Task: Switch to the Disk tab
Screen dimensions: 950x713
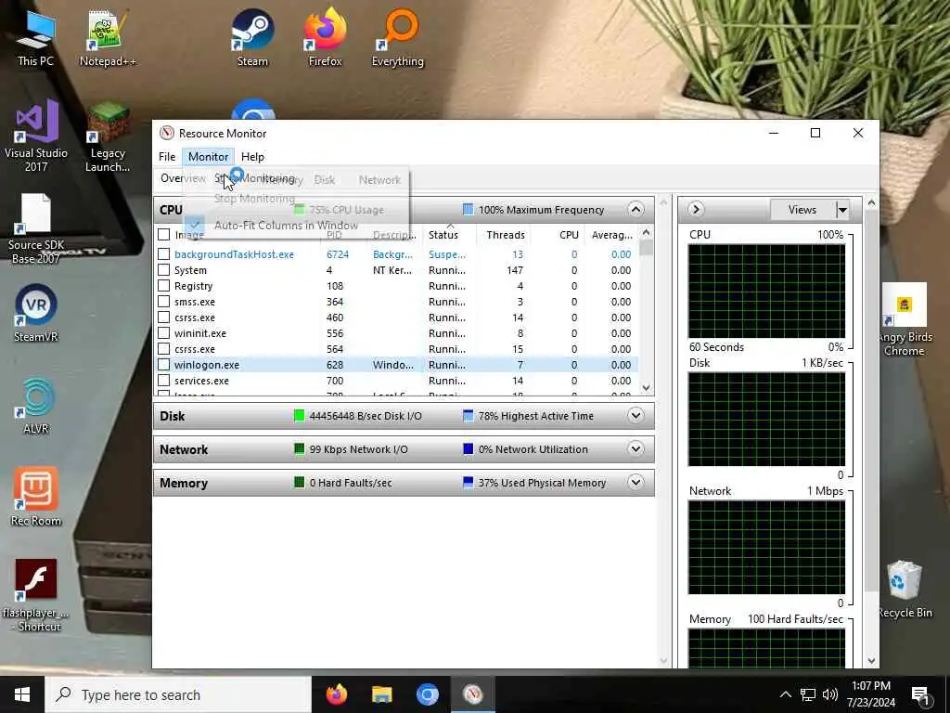Action: click(x=324, y=180)
